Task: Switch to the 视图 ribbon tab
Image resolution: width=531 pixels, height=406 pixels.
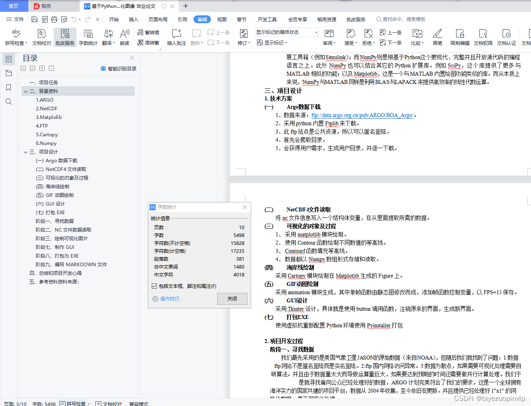Action: point(222,19)
